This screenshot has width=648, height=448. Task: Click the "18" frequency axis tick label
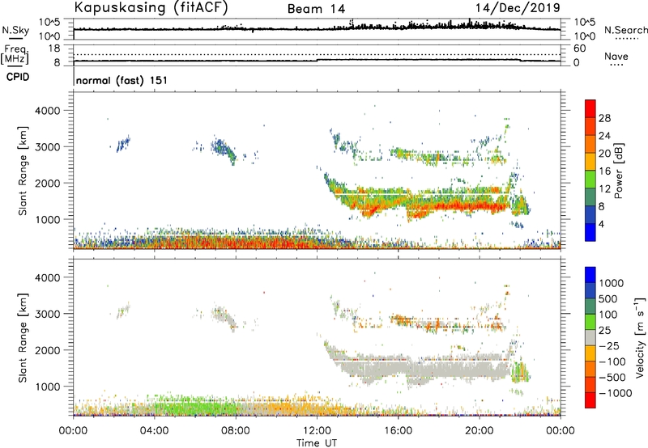click(54, 49)
